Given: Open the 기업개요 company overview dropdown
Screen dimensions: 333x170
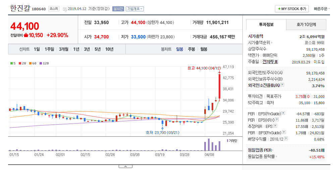Looking at the screenshot, I should [x=135, y=9].
